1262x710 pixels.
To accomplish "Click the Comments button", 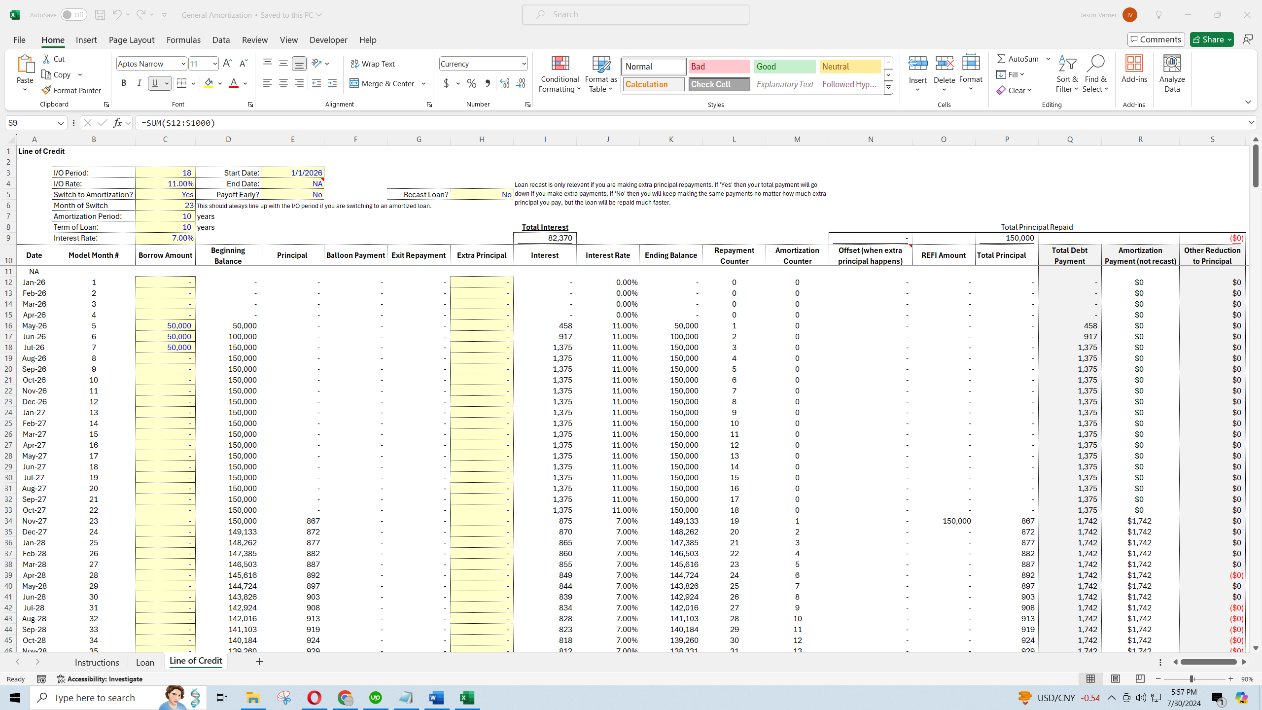I will pyautogui.click(x=1156, y=39).
